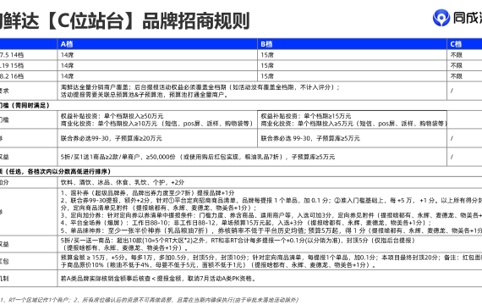Image resolution: width=482 pixels, height=305 pixels.
Task: Click the 不限 cell in the .19 15档 row
Action: [464, 65]
